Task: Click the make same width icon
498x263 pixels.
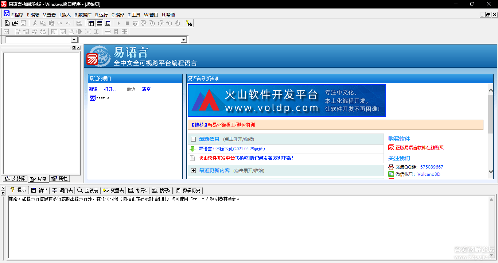Action: click(x=108, y=31)
